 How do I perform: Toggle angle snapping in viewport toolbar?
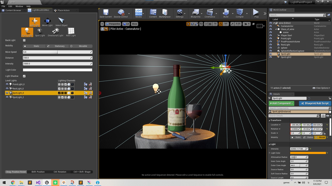coord(220,24)
